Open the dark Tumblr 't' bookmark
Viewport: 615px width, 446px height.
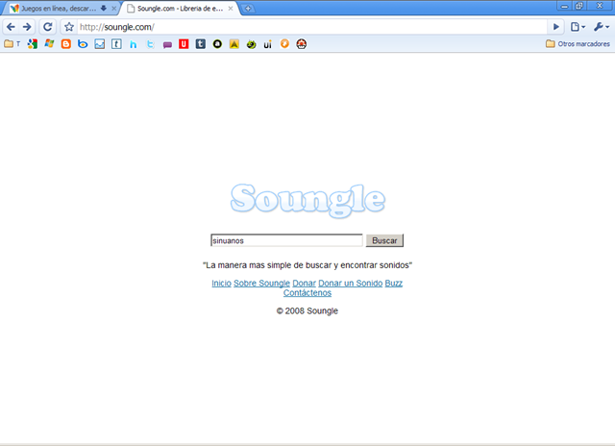pyautogui.click(x=201, y=44)
